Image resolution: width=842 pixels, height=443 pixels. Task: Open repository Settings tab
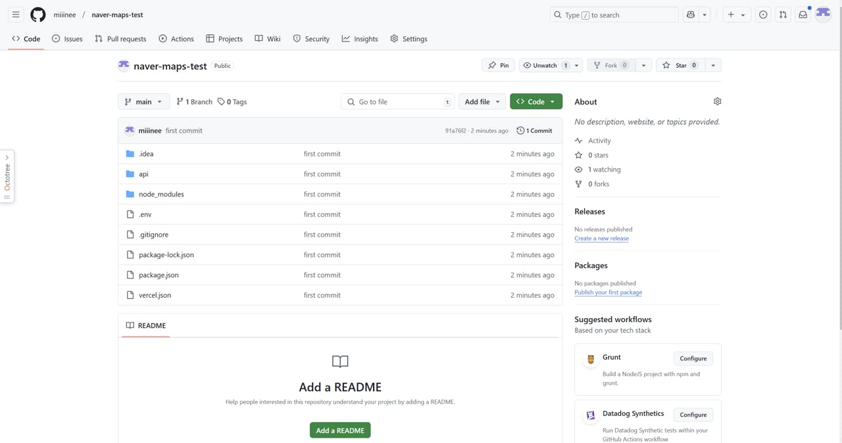pyautogui.click(x=409, y=39)
